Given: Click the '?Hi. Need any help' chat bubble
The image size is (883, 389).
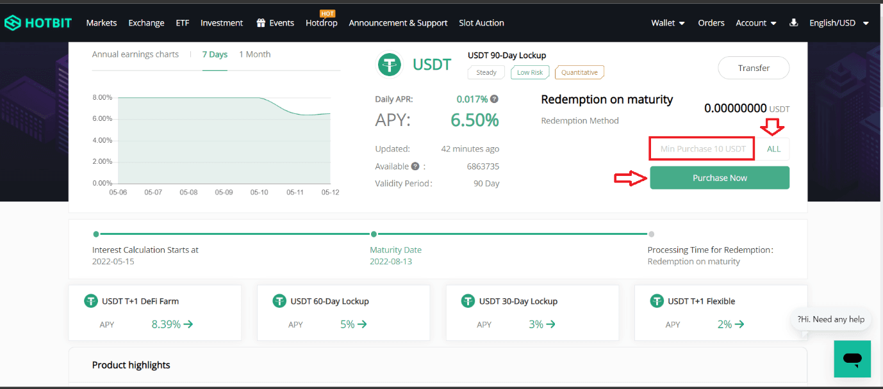Looking at the screenshot, I should pyautogui.click(x=830, y=319).
